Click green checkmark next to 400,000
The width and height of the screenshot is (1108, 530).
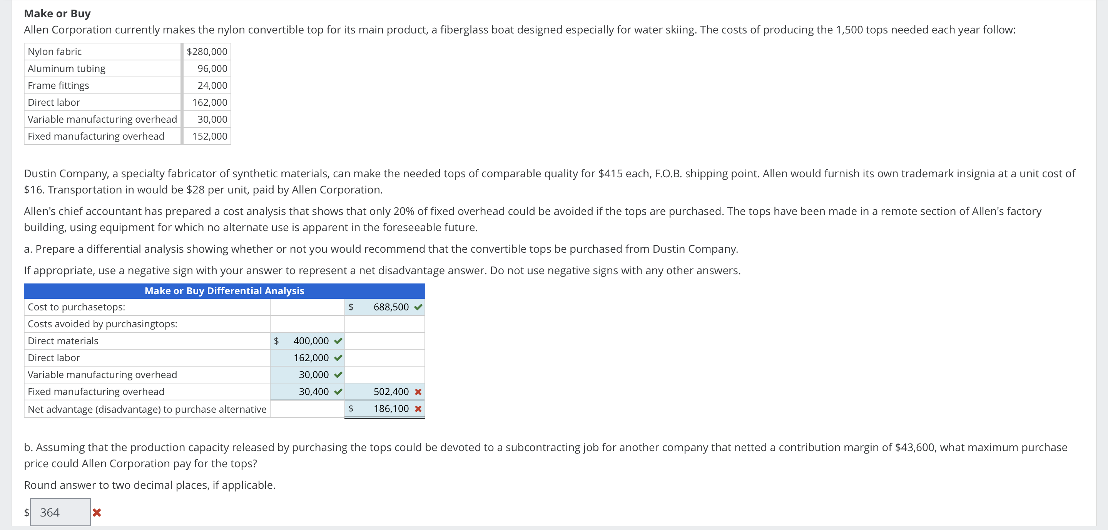pos(338,341)
